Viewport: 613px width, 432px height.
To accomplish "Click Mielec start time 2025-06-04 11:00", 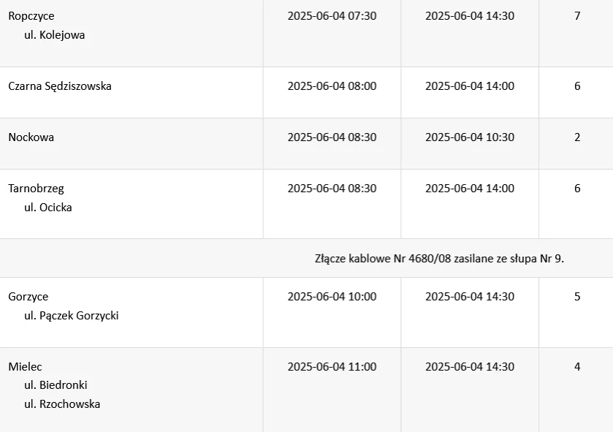I will click(x=332, y=367).
